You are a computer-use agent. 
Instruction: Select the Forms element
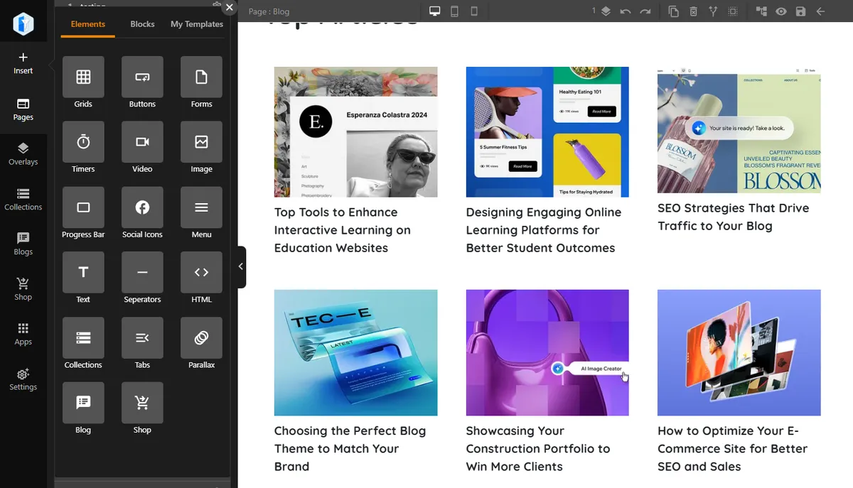(201, 77)
